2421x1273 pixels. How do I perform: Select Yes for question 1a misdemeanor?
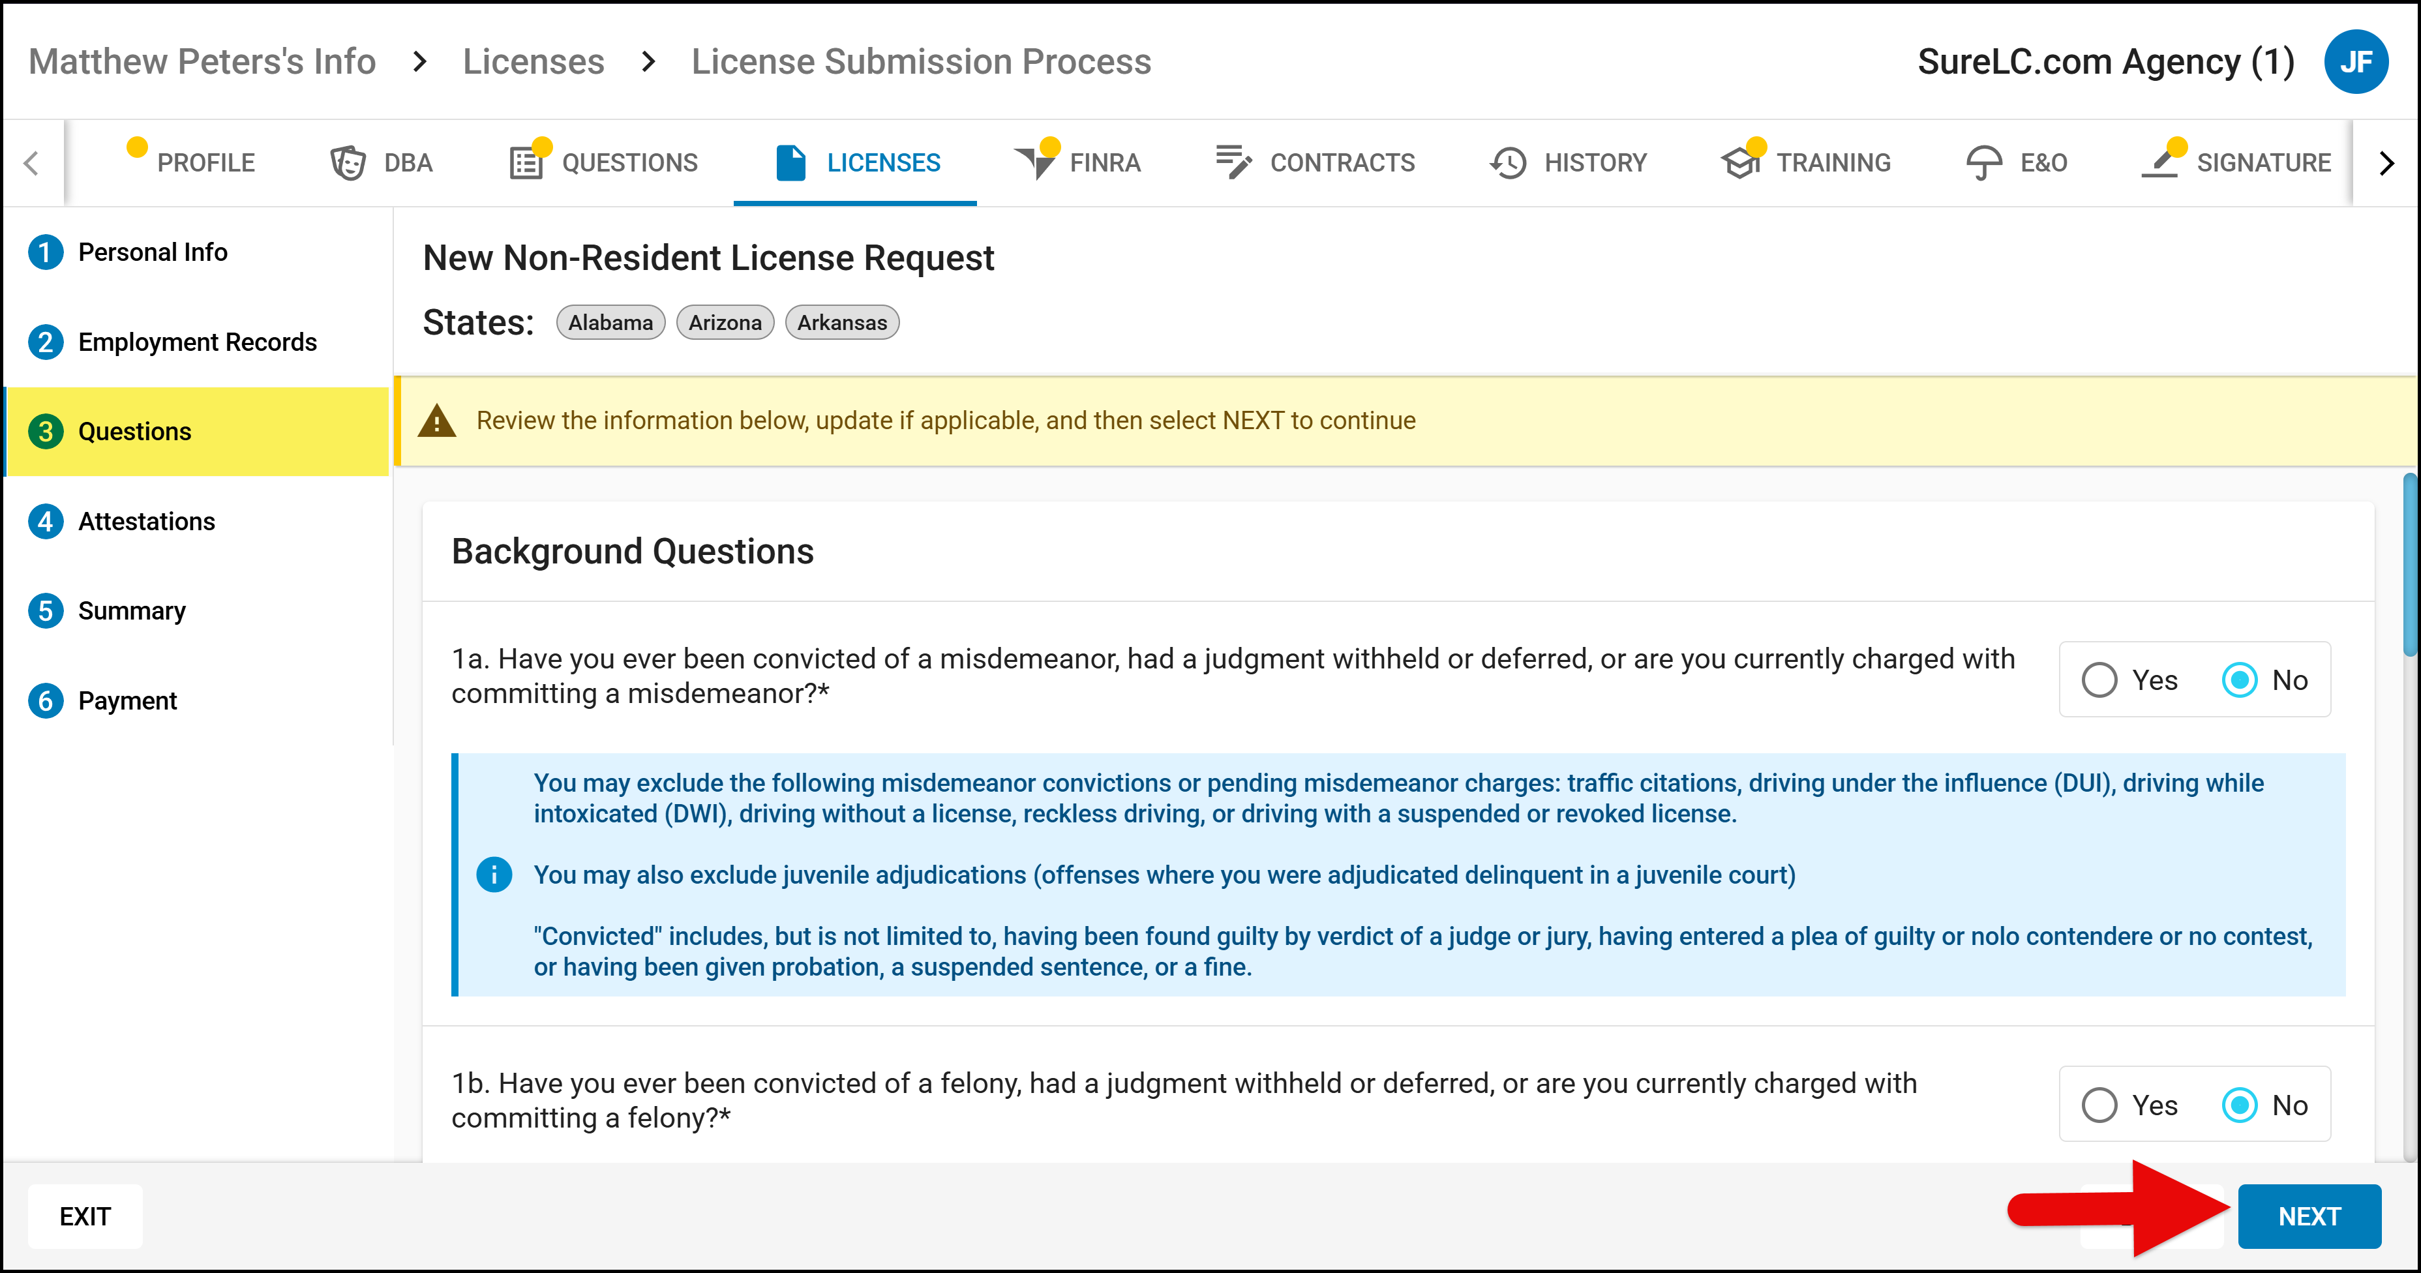click(x=2099, y=680)
